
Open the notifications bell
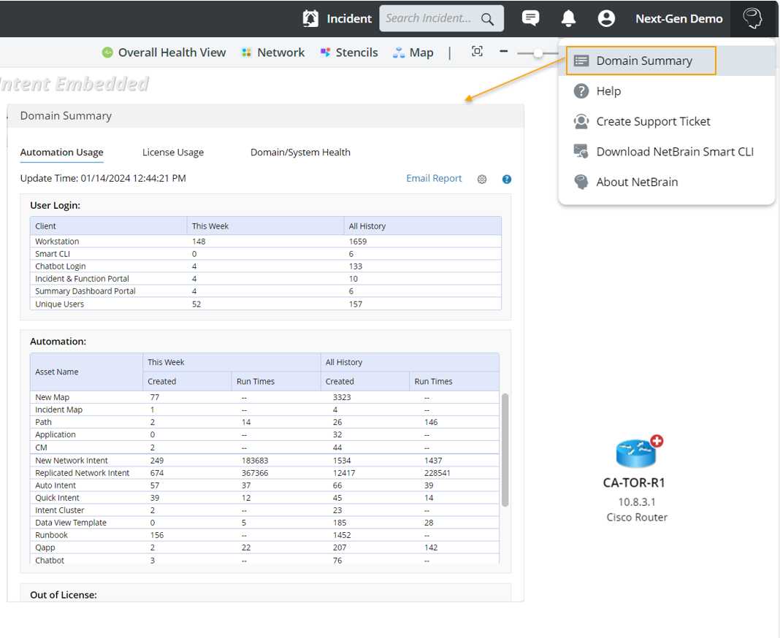568,18
